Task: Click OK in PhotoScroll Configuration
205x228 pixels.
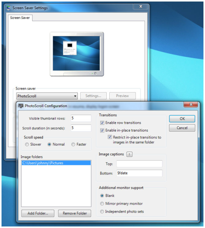Action: pos(182,119)
